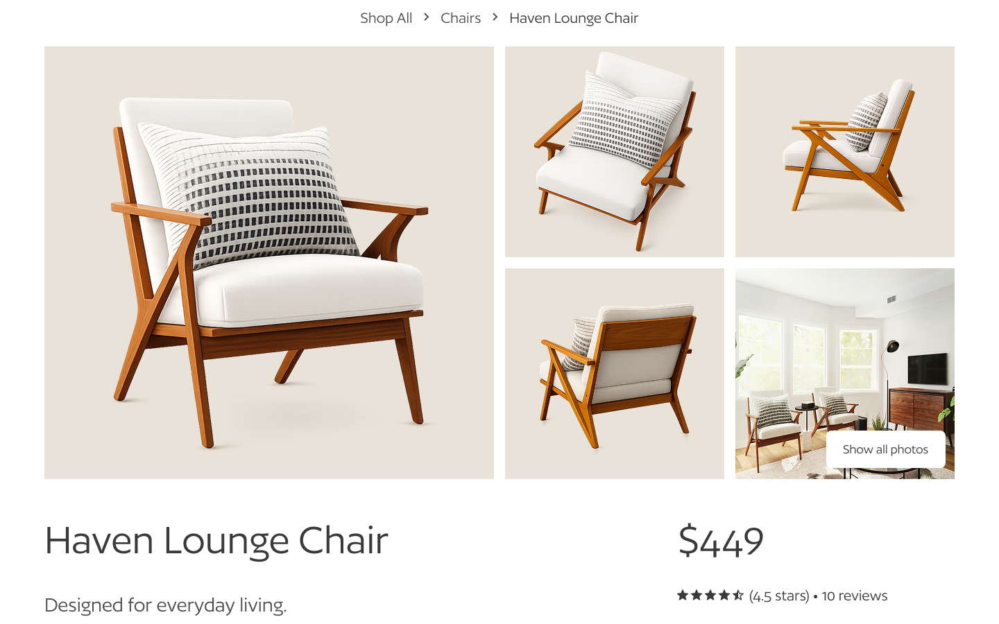Click the chevron after Shop All
Viewport: 999px width, 624px height.
pos(427,17)
